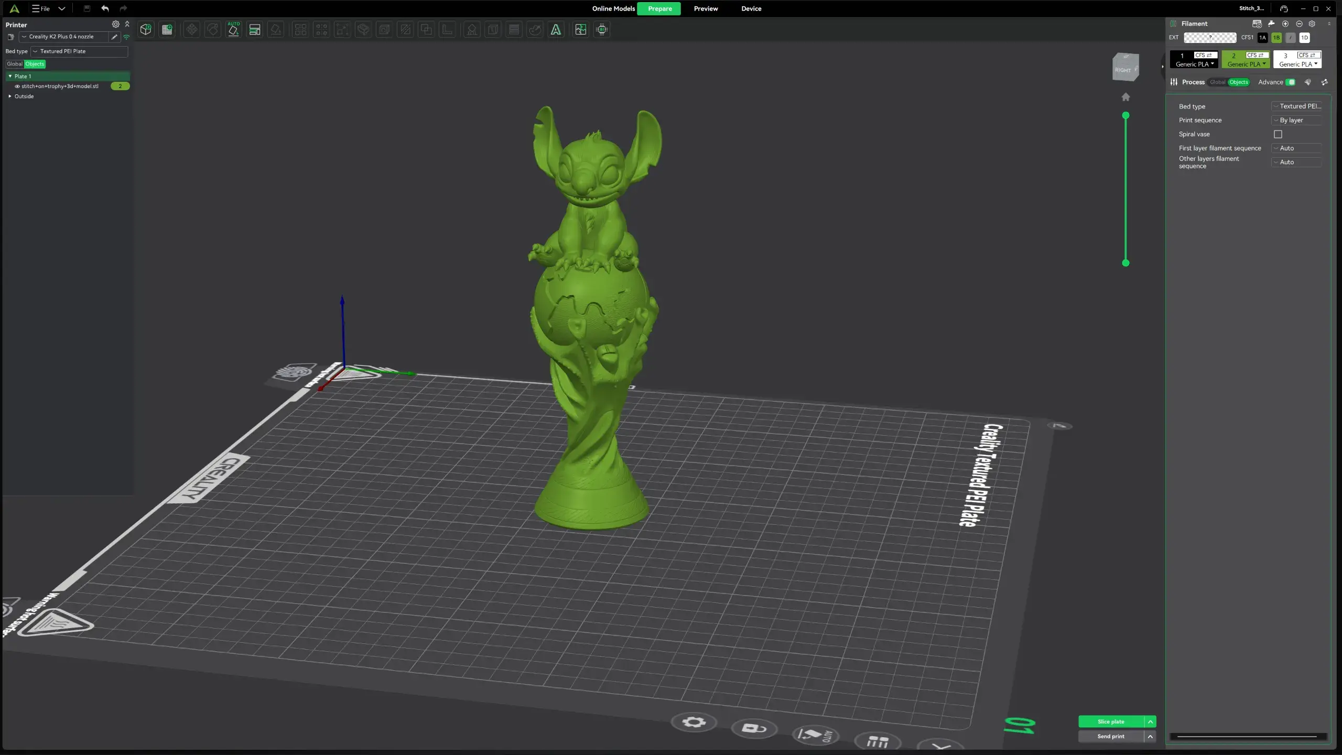Open the plate settings gear on bed
The height and width of the screenshot is (755, 1342).
click(x=694, y=722)
